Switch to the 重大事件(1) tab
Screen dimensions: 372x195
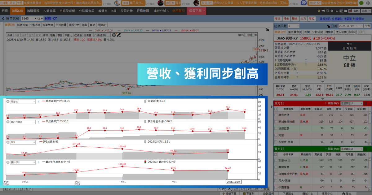[x=295, y=32]
